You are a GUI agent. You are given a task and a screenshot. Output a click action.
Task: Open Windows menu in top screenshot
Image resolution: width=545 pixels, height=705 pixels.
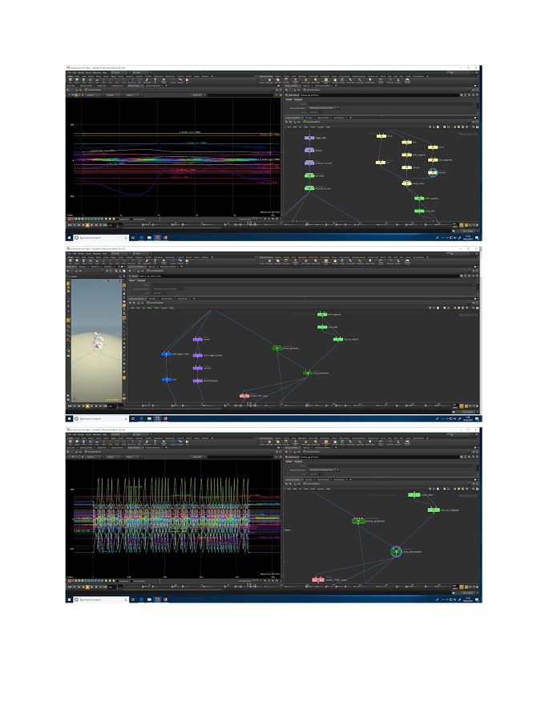97,72
